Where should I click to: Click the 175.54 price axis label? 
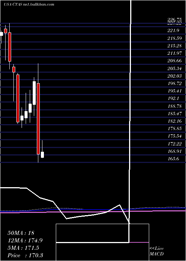tap(174, 136)
